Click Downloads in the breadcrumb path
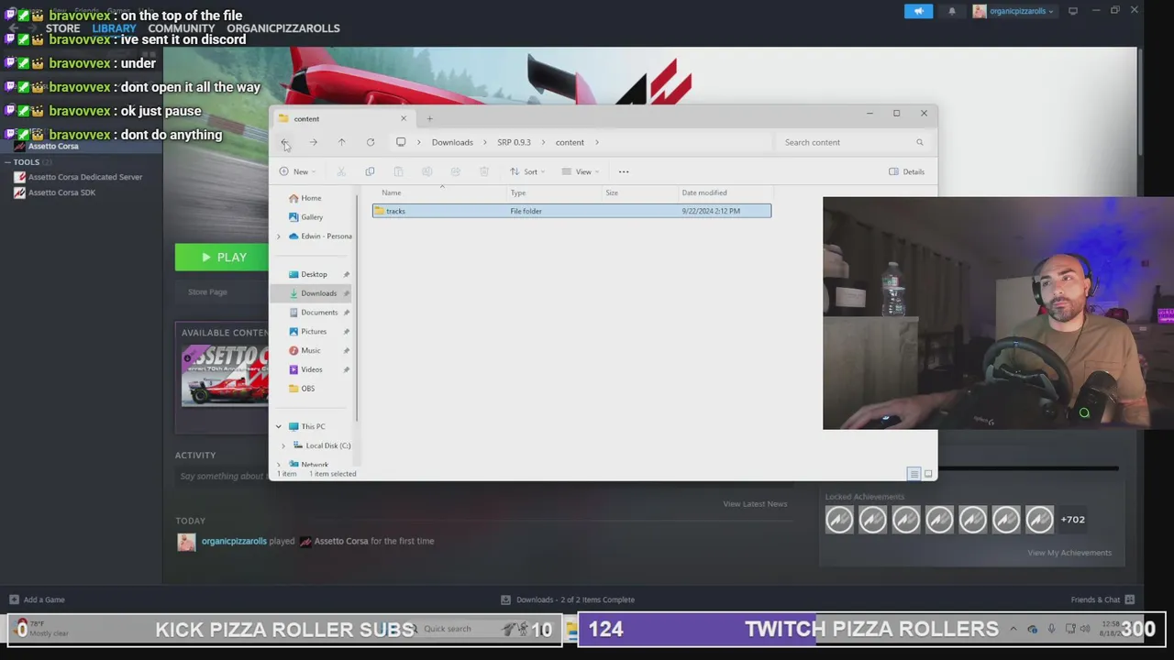 [452, 142]
